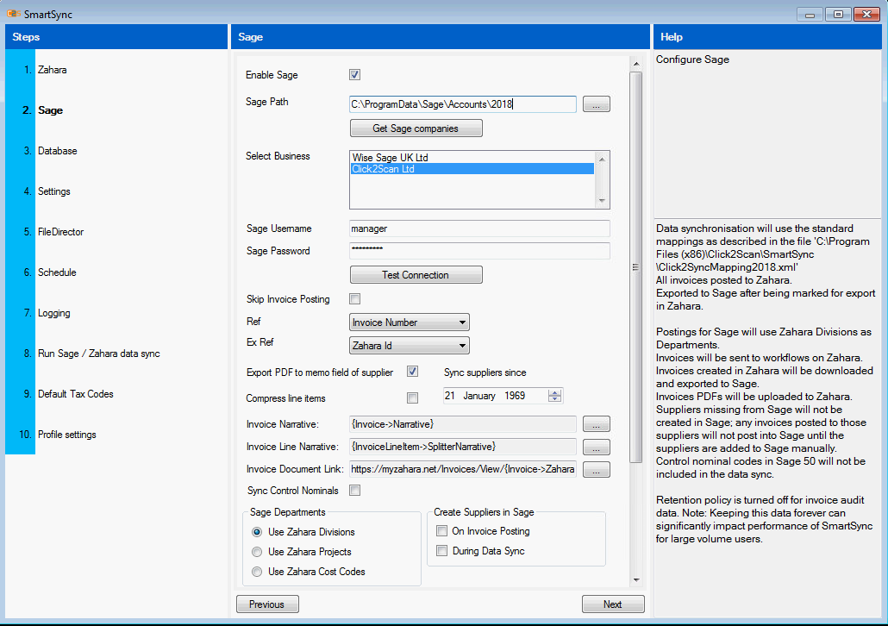Screen dimensions: 888x626
Task: Click the Sage panel scroll up arrow
Action: (636, 64)
